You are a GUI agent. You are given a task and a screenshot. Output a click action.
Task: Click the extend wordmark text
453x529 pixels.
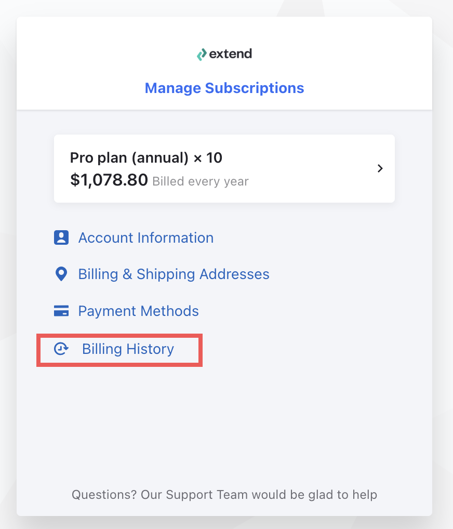click(x=230, y=54)
